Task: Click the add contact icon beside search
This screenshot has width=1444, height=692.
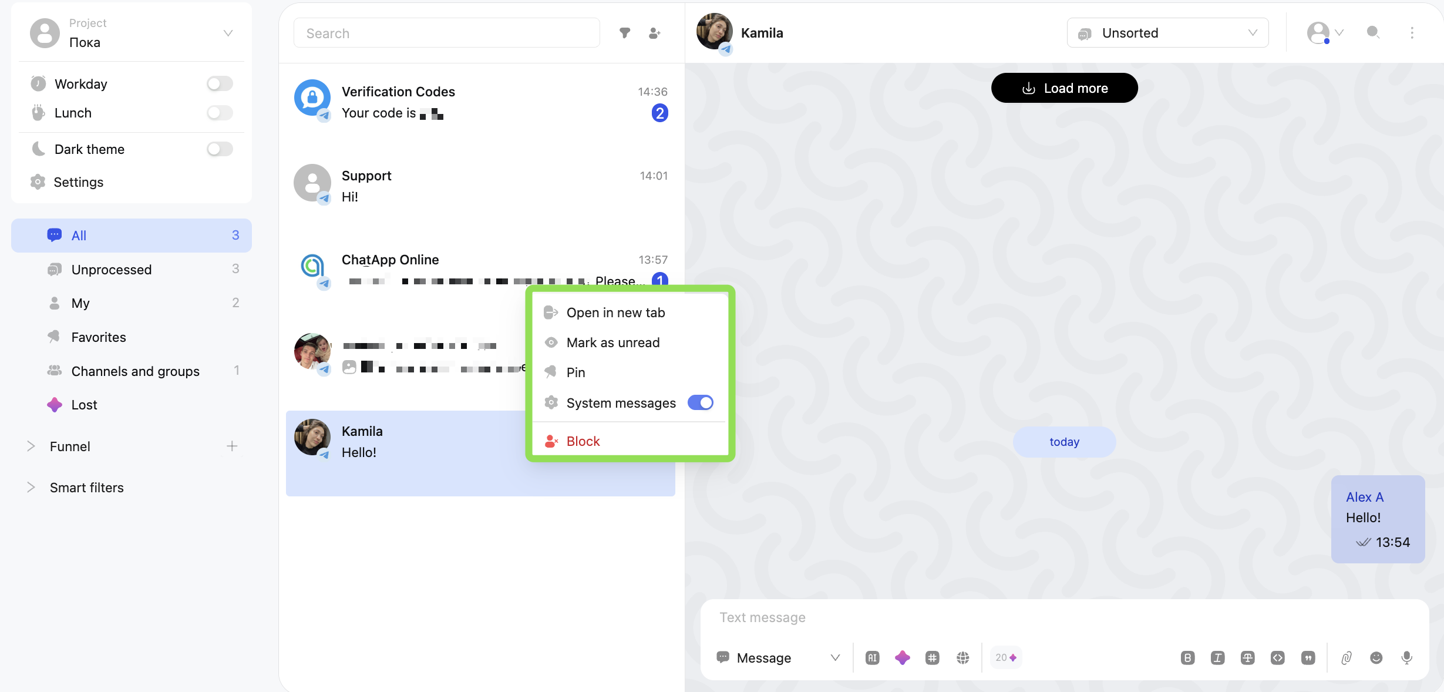Action: tap(655, 33)
